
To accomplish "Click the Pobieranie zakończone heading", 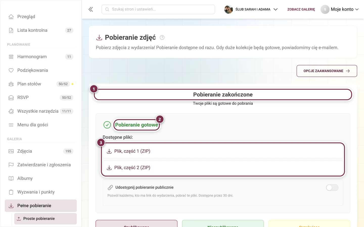I will tap(223, 95).
